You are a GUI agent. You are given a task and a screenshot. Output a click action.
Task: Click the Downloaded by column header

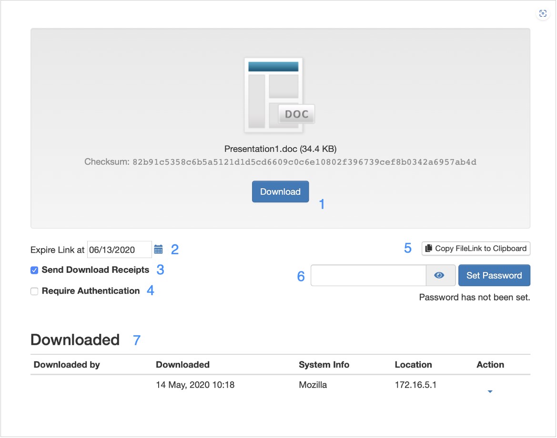coord(67,365)
